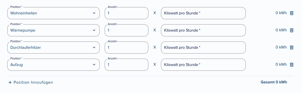Add a row with Position hinzufügen
This screenshot has width=302, height=93.
click(31, 82)
